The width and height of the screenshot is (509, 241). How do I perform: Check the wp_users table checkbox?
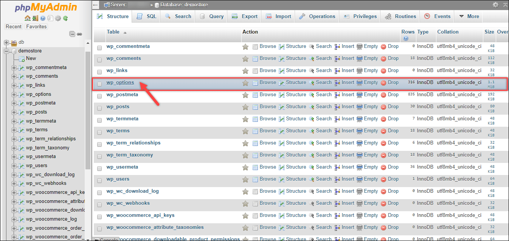99,181
